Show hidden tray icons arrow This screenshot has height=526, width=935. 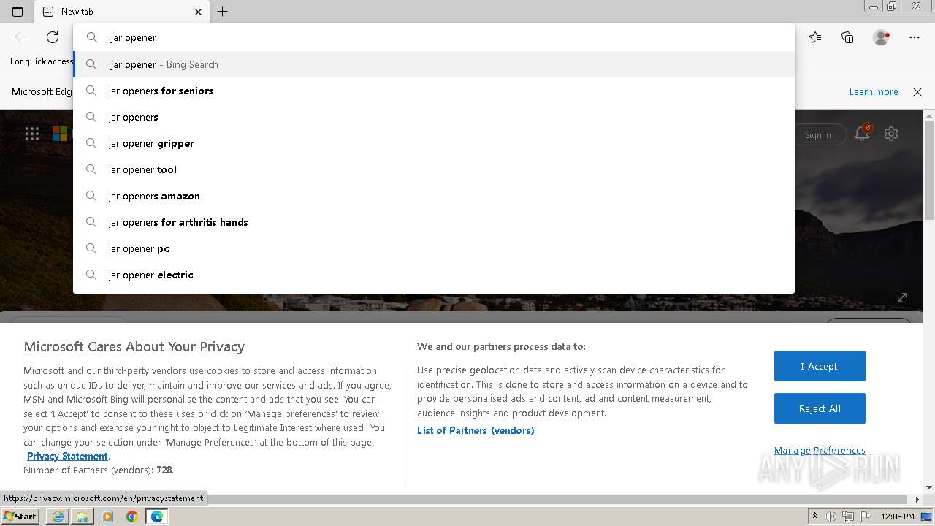pos(815,517)
